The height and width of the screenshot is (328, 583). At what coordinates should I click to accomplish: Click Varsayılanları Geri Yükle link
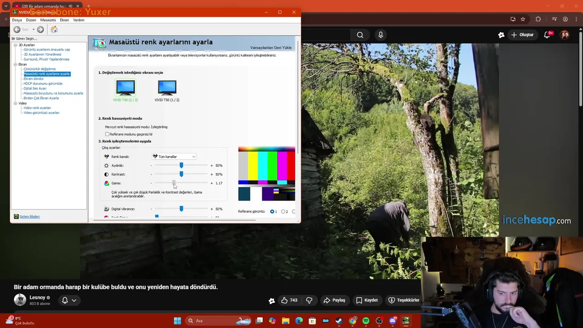[x=271, y=48]
